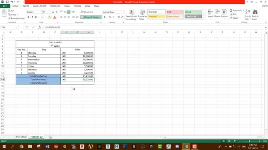
Task: Click the Cut scissors icon
Action: click(x=9, y=10)
